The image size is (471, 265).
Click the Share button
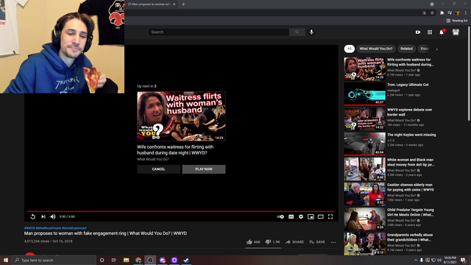click(x=294, y=242)
